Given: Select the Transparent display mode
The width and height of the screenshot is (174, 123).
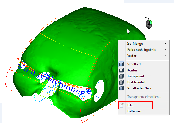Looking at the screenshot, I should point(144,76).
